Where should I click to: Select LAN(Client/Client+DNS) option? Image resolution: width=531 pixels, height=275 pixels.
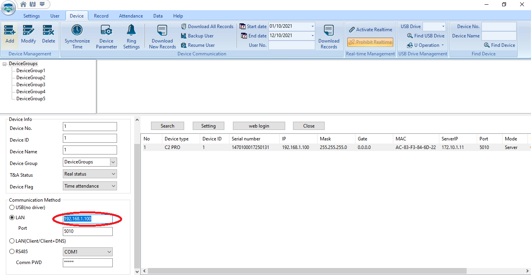click(x=12, y=241)
